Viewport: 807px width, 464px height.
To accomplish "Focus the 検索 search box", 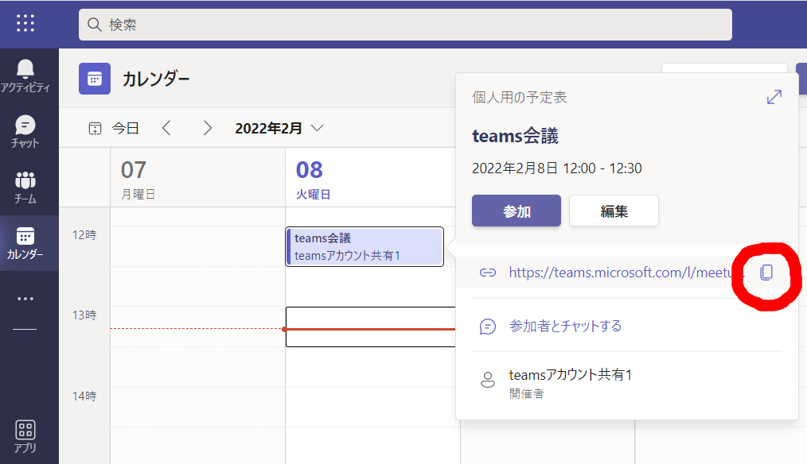I will (405, 25).
